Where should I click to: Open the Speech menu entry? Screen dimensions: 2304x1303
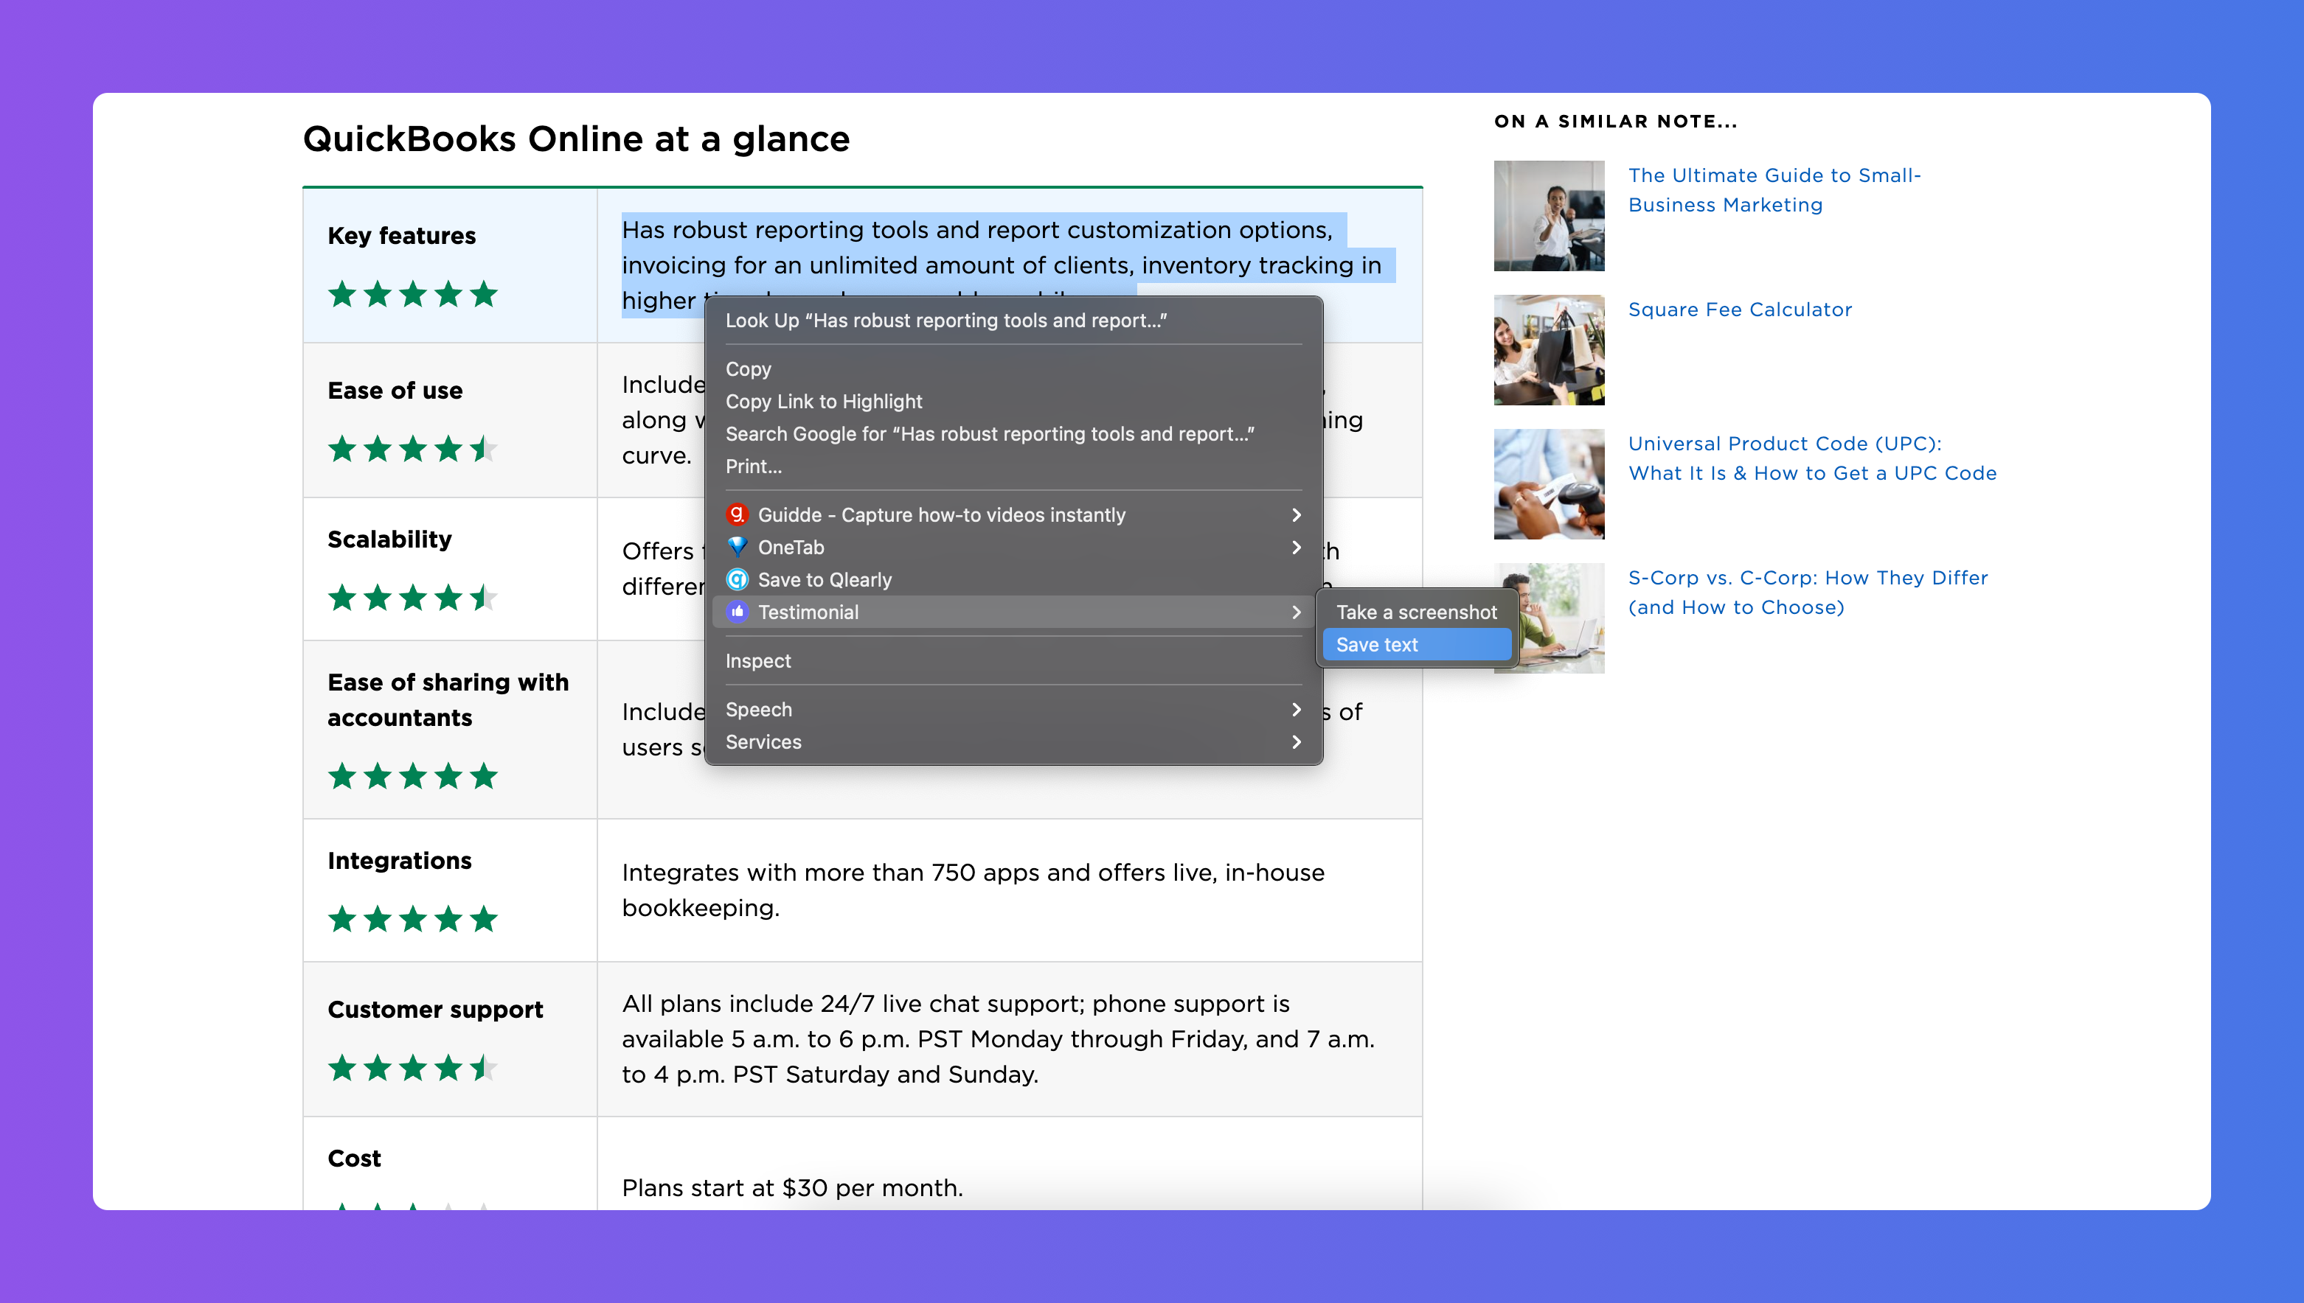1013,710
